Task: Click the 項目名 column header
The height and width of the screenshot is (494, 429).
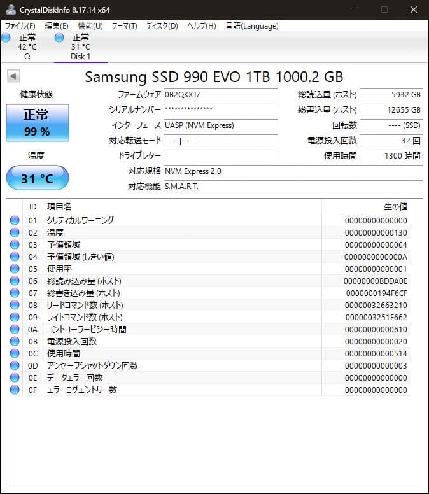Action: point(182,207)
